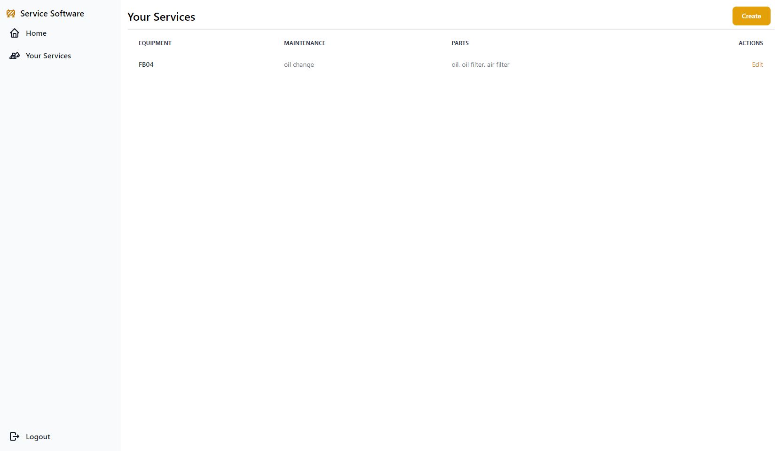780x451 pixels.
Task: Click the MAINTENANCE column header
Action: tap(304, 43)
